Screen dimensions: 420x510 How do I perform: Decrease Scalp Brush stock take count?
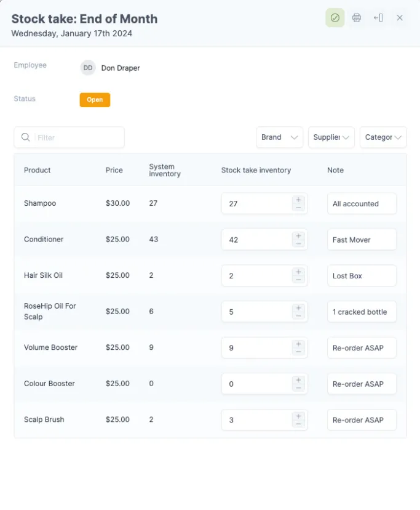[298, 424]
